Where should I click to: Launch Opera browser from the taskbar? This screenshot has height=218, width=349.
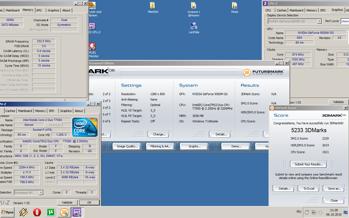click(x=37, y=212)
